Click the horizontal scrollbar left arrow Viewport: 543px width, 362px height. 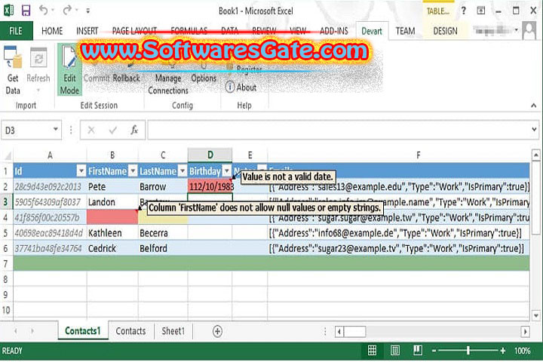tap(339, 332)
